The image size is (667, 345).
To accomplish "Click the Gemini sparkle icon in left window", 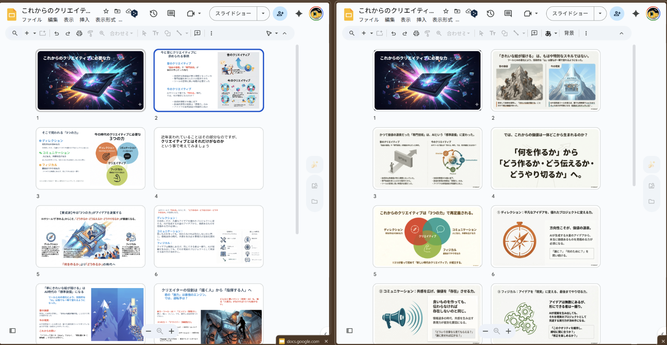I will 299,14.
